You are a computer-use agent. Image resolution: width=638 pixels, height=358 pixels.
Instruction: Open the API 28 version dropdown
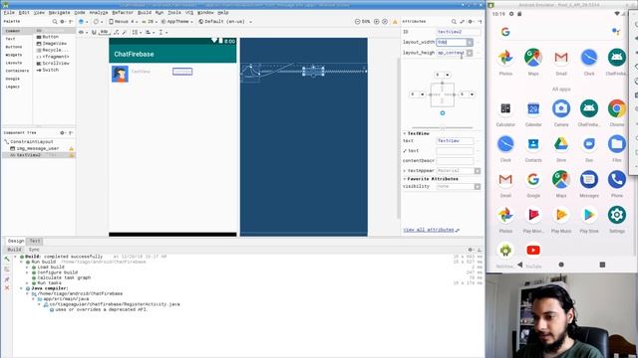[150, 22]
